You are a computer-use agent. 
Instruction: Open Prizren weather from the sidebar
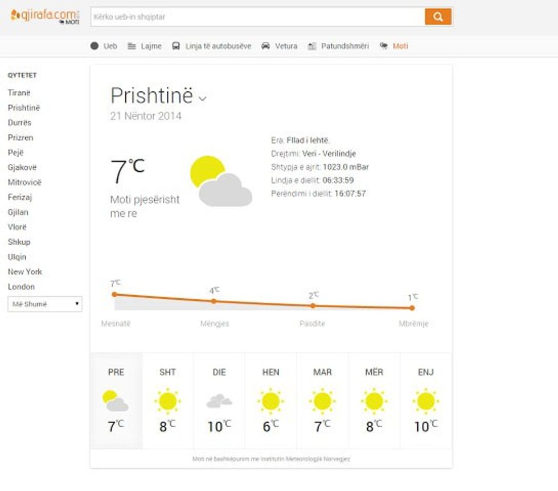point(20,138)
